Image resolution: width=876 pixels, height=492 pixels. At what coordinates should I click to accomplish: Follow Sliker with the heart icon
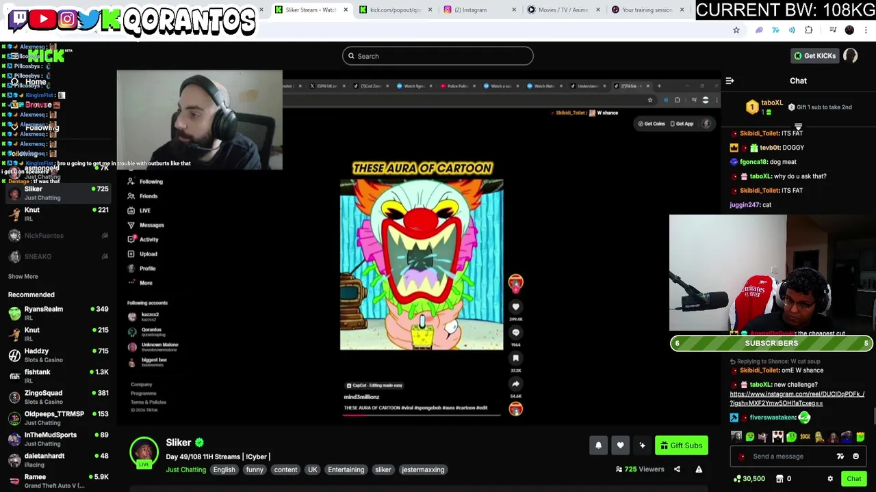tap(620, 446)
